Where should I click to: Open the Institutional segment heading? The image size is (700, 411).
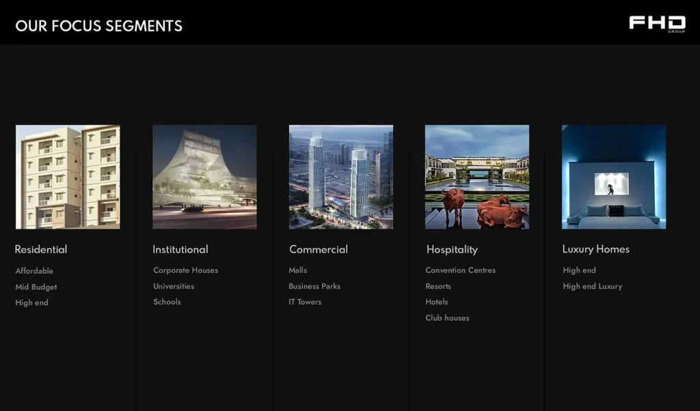coord(180,249)
